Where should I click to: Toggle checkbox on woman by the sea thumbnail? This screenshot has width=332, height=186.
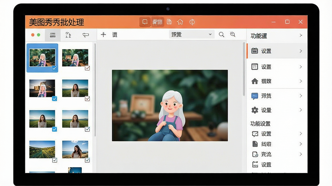pos(87,160)
